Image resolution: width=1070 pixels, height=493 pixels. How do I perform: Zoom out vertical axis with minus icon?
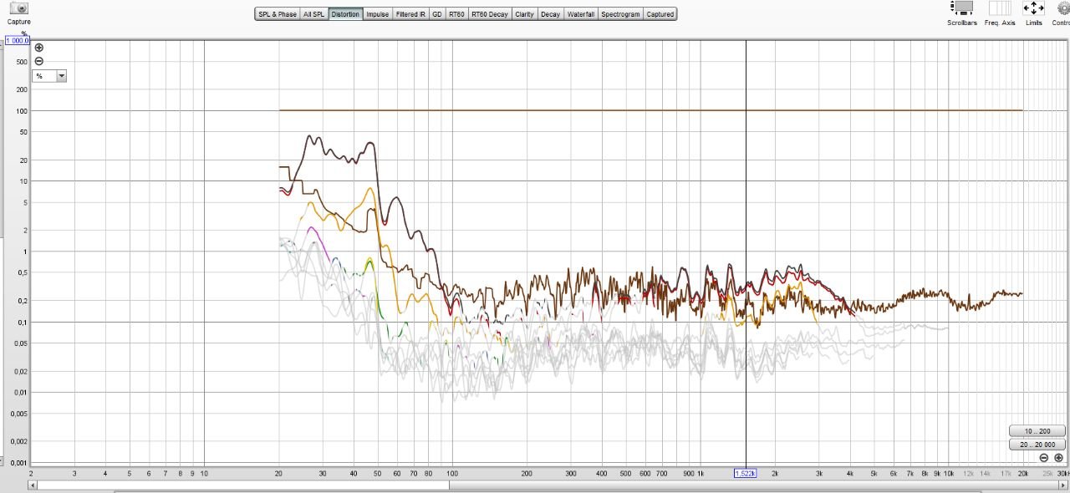38,61
